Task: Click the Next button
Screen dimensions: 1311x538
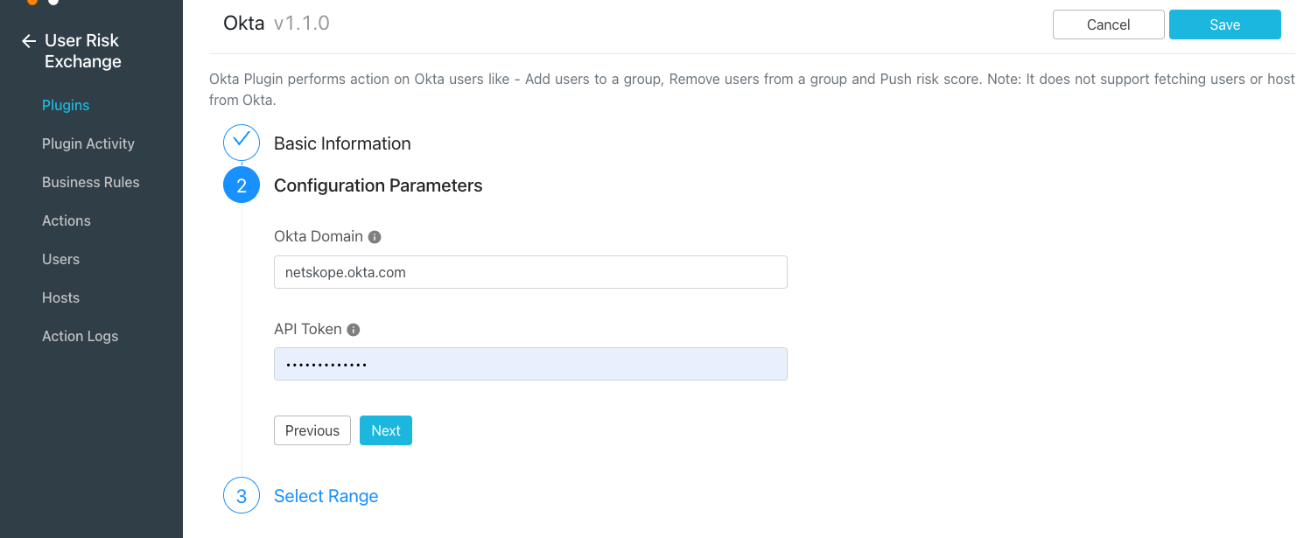Action: pyautogui.click(x=386, y=430)
